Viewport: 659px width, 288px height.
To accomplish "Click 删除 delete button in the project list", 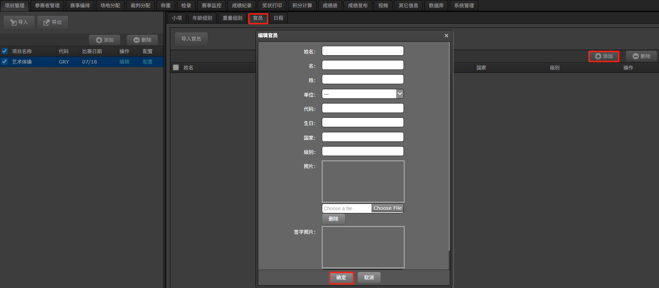I will click(142, 40).
